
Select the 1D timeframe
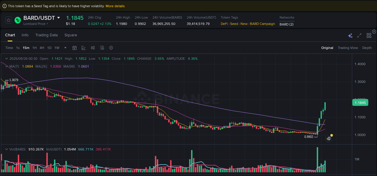49,48
